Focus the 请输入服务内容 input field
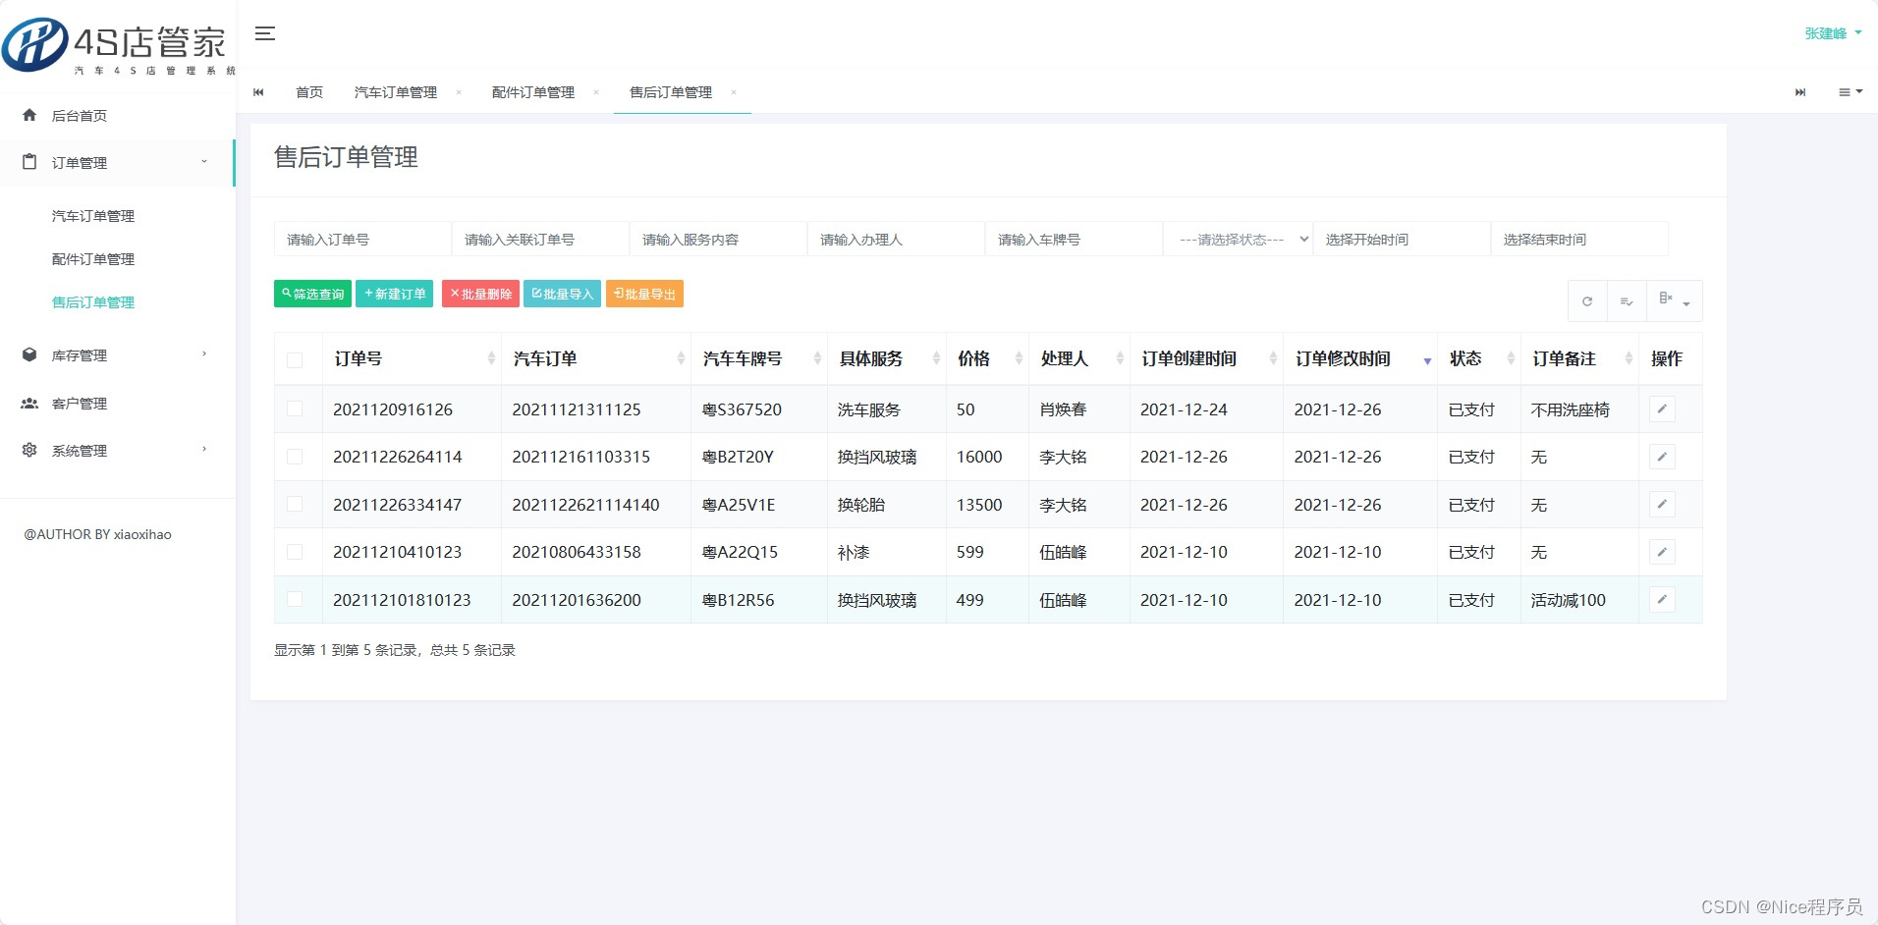This screenshot has width=1878, height=925. [x=718, y=239]
